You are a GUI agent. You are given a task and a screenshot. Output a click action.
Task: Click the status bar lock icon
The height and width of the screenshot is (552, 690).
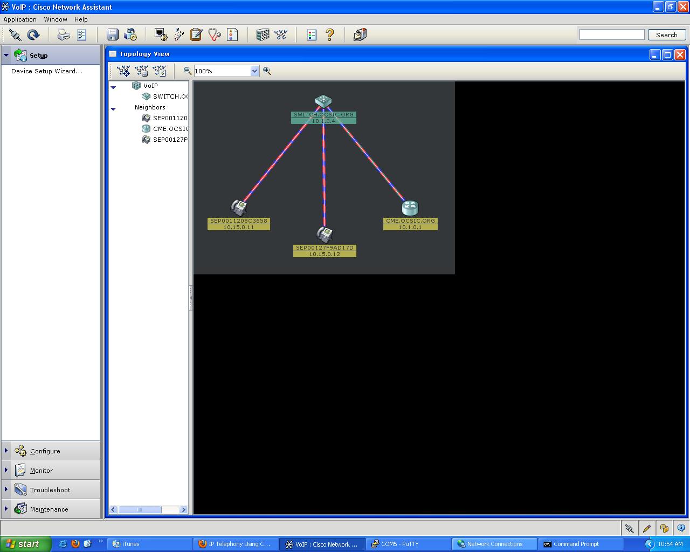(664, 528)
